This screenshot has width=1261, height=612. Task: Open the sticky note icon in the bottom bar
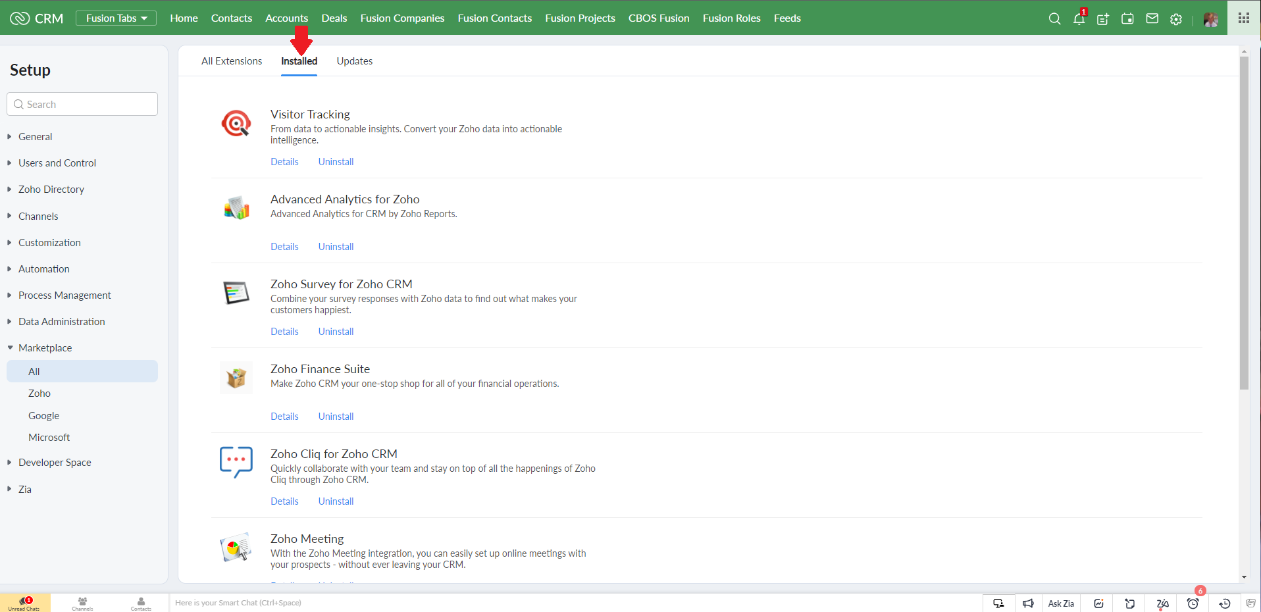tap(1129, 603)
